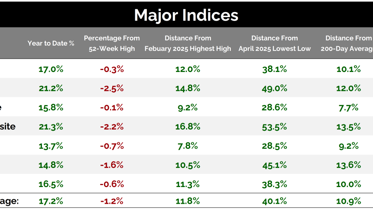Click the -0.3% 52-week high value
Screen dimensions: 373x210
tap(112, 69)
